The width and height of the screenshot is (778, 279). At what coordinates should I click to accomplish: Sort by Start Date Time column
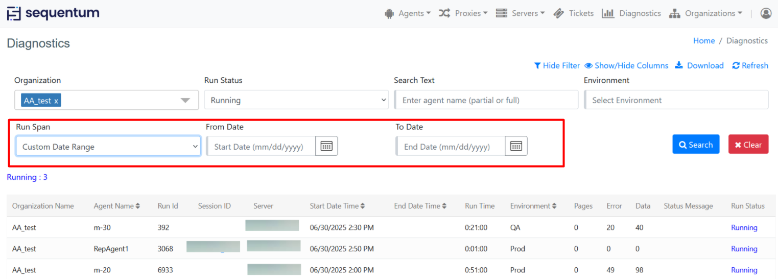click(337, 206)
